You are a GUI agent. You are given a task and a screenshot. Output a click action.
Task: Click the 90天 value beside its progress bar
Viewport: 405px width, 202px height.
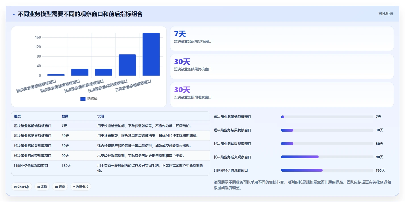379,157
